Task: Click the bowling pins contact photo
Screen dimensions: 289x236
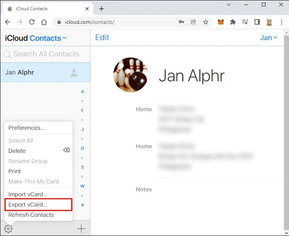Action: point(131,75)
